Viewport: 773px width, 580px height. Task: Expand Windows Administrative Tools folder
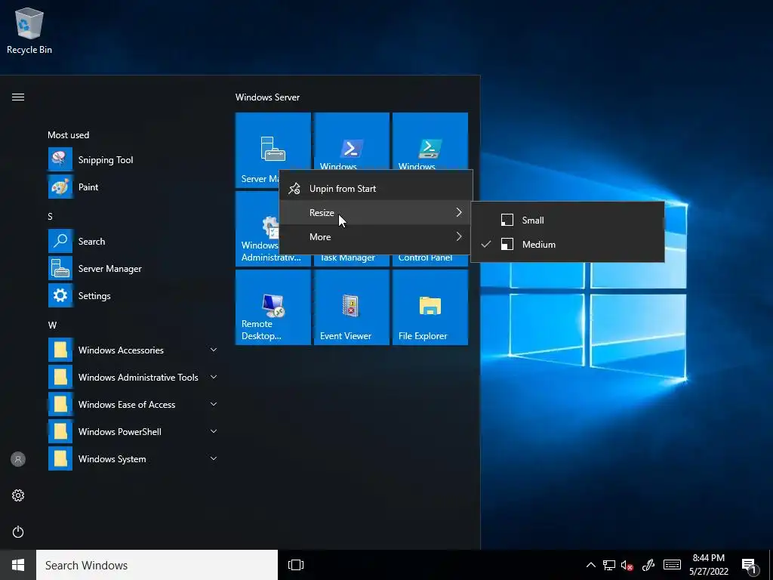(x=132, y=377)
